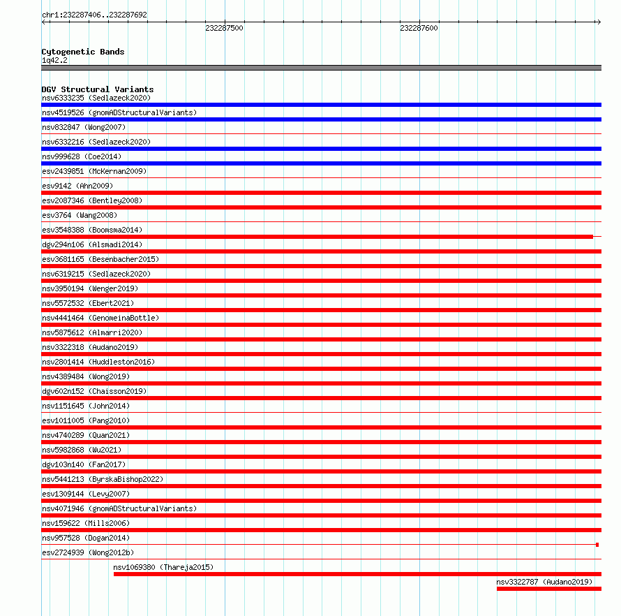Open esv3764 (Wang2008) variant
621x616 pixels.
pyautogui.click(x=80, y=215)
